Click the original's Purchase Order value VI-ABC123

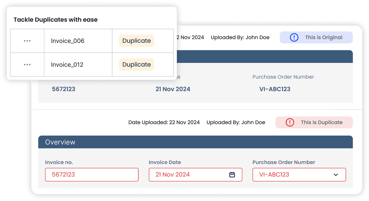[275, 89]
